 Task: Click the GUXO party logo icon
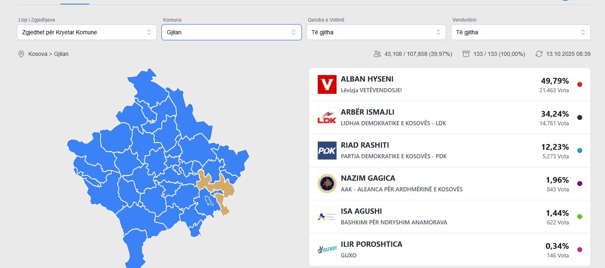[x=327, y=250]
